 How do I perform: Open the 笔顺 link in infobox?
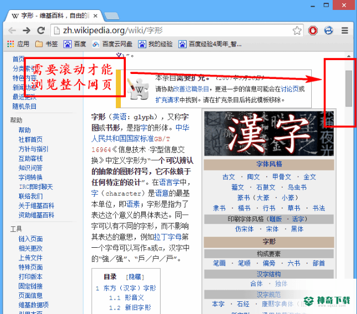click(244, 263)
